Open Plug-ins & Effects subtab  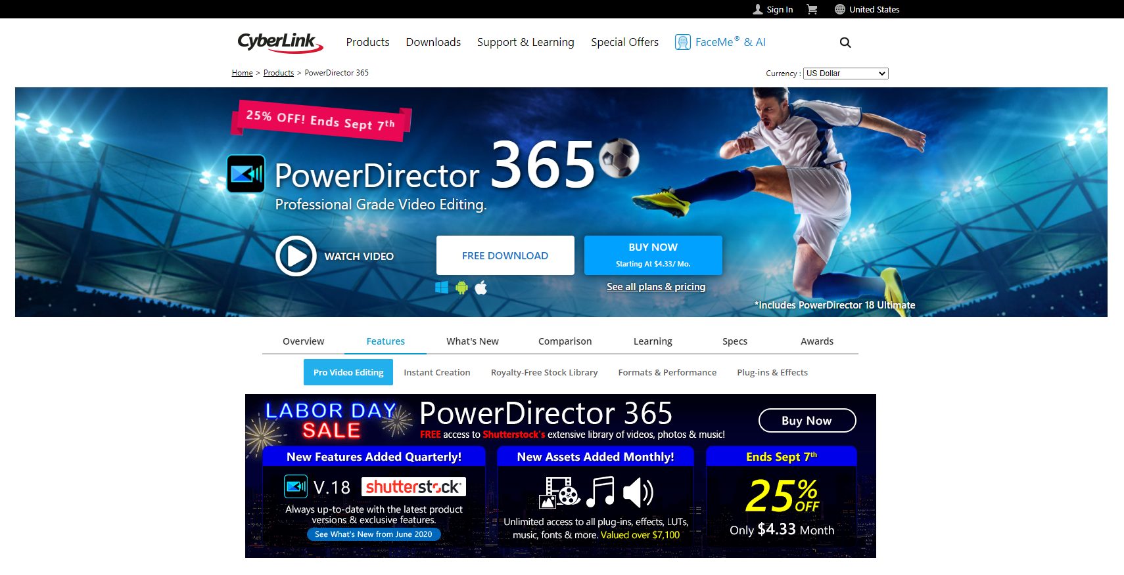click(772, 372)
